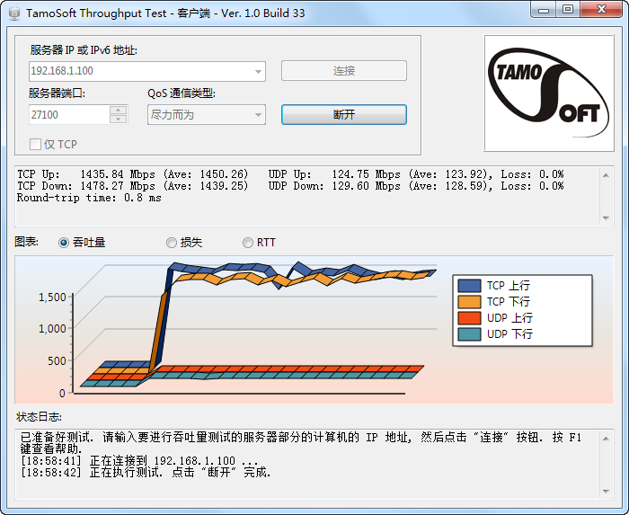Click the TCP 下行 orange legend swatch
Image resolution: width=629 pixels, height=515 pixels.
470,302
